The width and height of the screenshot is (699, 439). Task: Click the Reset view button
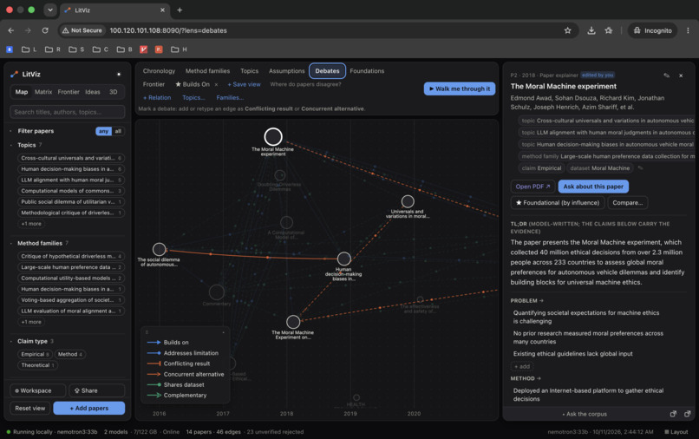click(x=29, y=409)
